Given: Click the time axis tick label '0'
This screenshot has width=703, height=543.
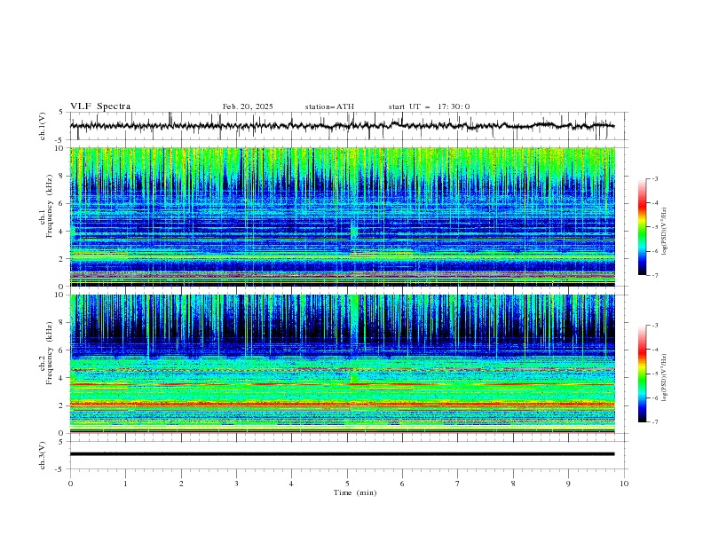Looking at the screenshot, I should pyautogui.click(x=70, y=484).
